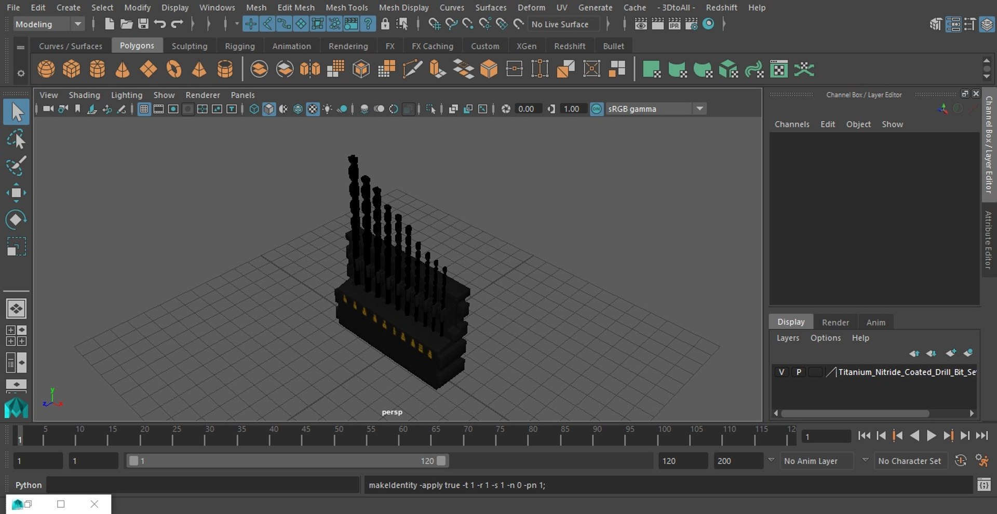Create a polygon pyramid from the shelf
Screen dimensions: 997x514
[199, 69]
